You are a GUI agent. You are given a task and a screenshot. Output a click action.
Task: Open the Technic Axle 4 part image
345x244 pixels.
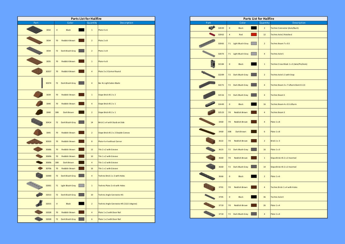[x=210, y=197]
